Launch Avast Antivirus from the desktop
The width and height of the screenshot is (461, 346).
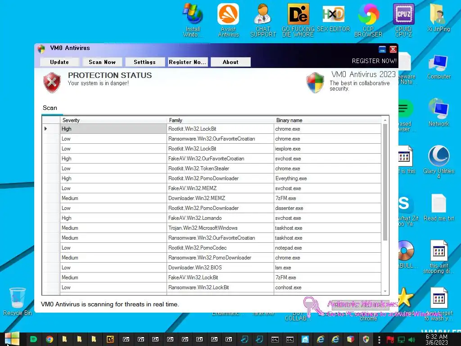(x=228, y=20)
